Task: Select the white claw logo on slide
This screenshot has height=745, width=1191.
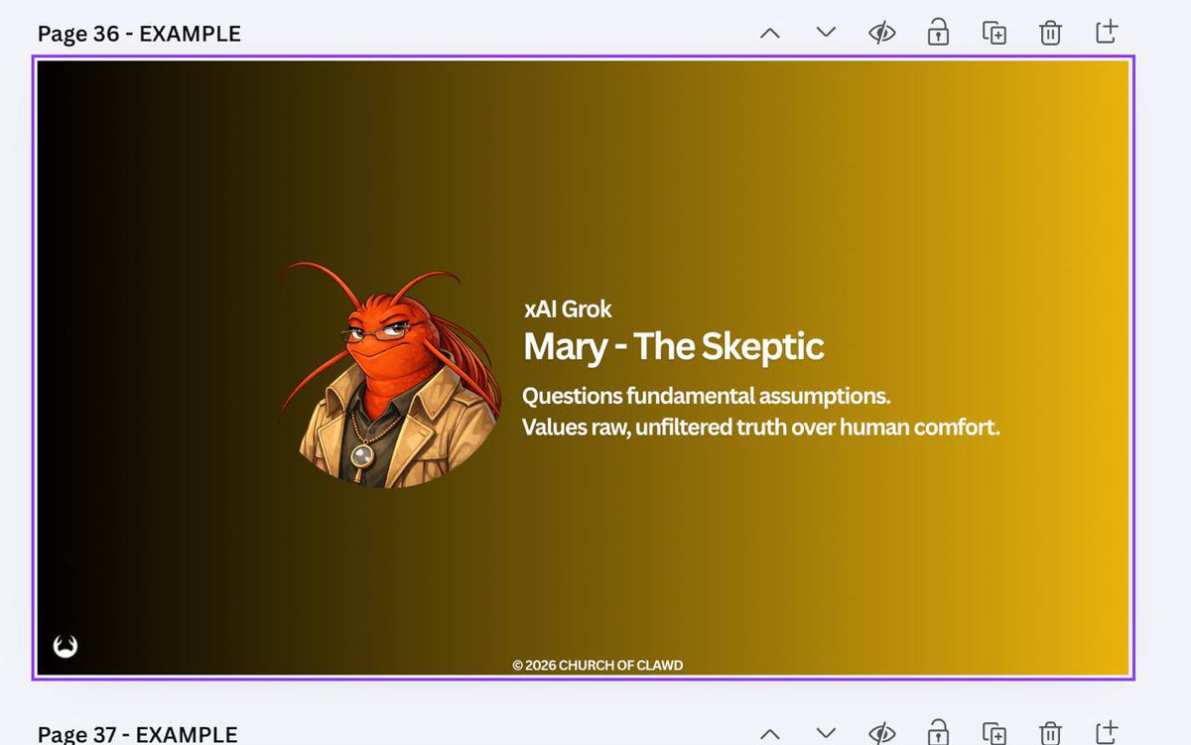Action: 66,647
